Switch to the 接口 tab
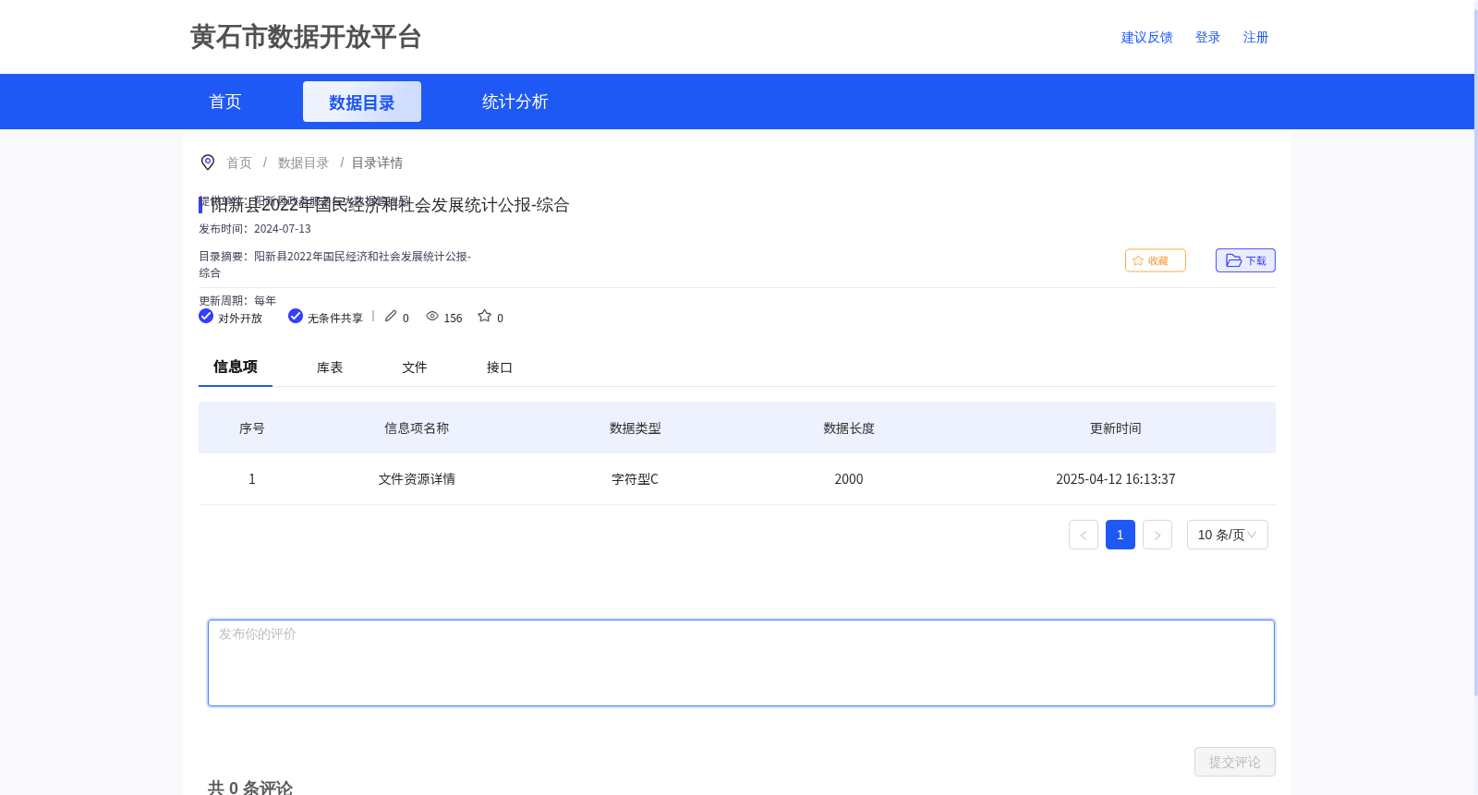Screen dimensions: 1478x795 (500, 367)
